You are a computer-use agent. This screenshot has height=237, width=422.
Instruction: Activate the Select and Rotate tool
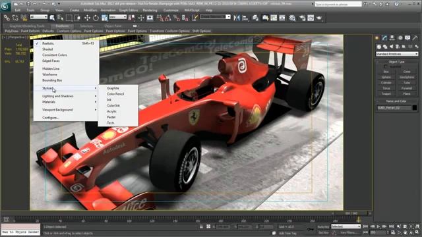point(96,18)
